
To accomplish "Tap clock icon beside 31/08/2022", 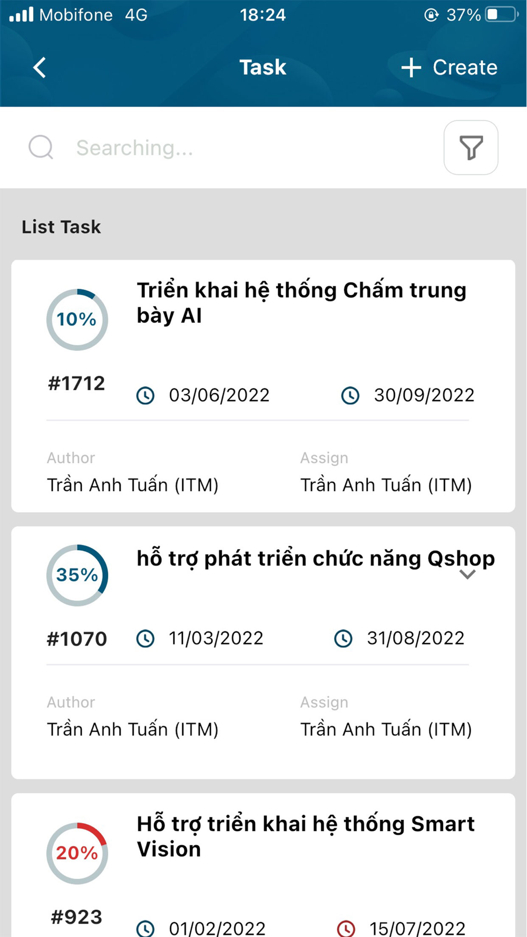I will tap(344, 639).
